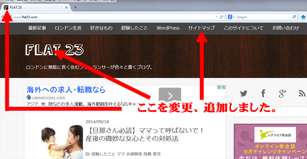Select the ロンドン生活 menu item
Viewport: 307px width, 159px height.
point(68,28)
